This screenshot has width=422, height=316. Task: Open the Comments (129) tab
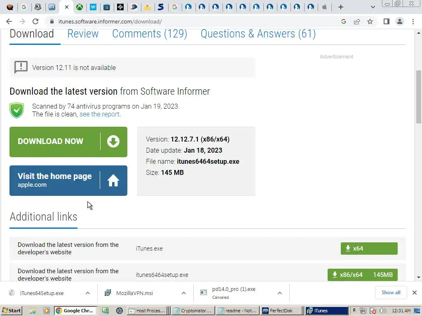[150, 34]
